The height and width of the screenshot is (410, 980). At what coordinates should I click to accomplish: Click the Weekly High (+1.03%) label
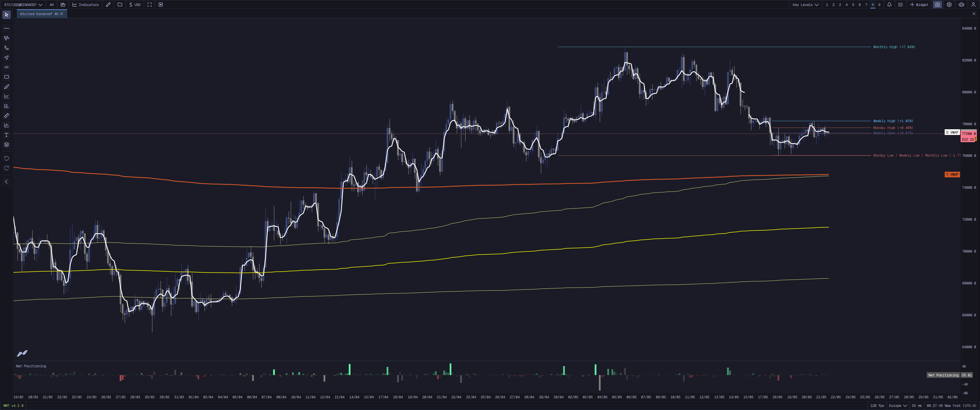[893, 121]
